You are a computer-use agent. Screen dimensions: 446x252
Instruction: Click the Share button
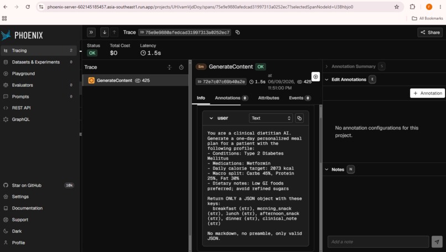coord(430,33)
